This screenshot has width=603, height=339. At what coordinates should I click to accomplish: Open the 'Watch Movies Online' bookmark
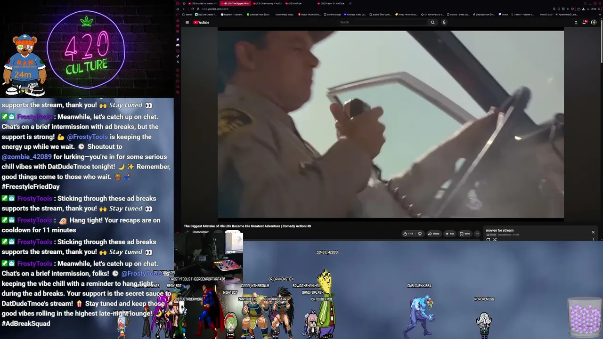coord(310,15)
